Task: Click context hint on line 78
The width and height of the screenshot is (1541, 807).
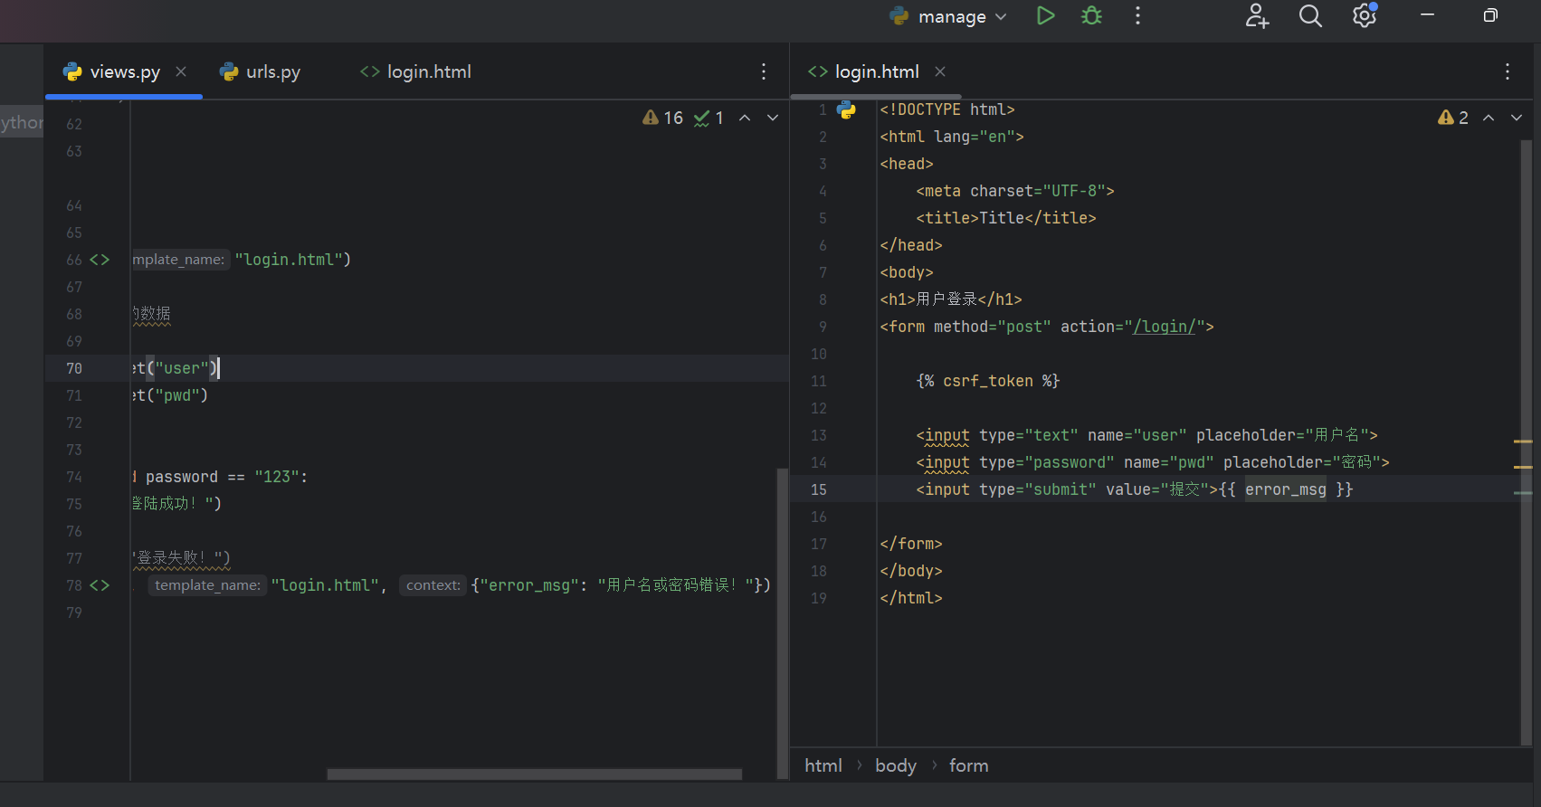Action: tap(433, 585)
